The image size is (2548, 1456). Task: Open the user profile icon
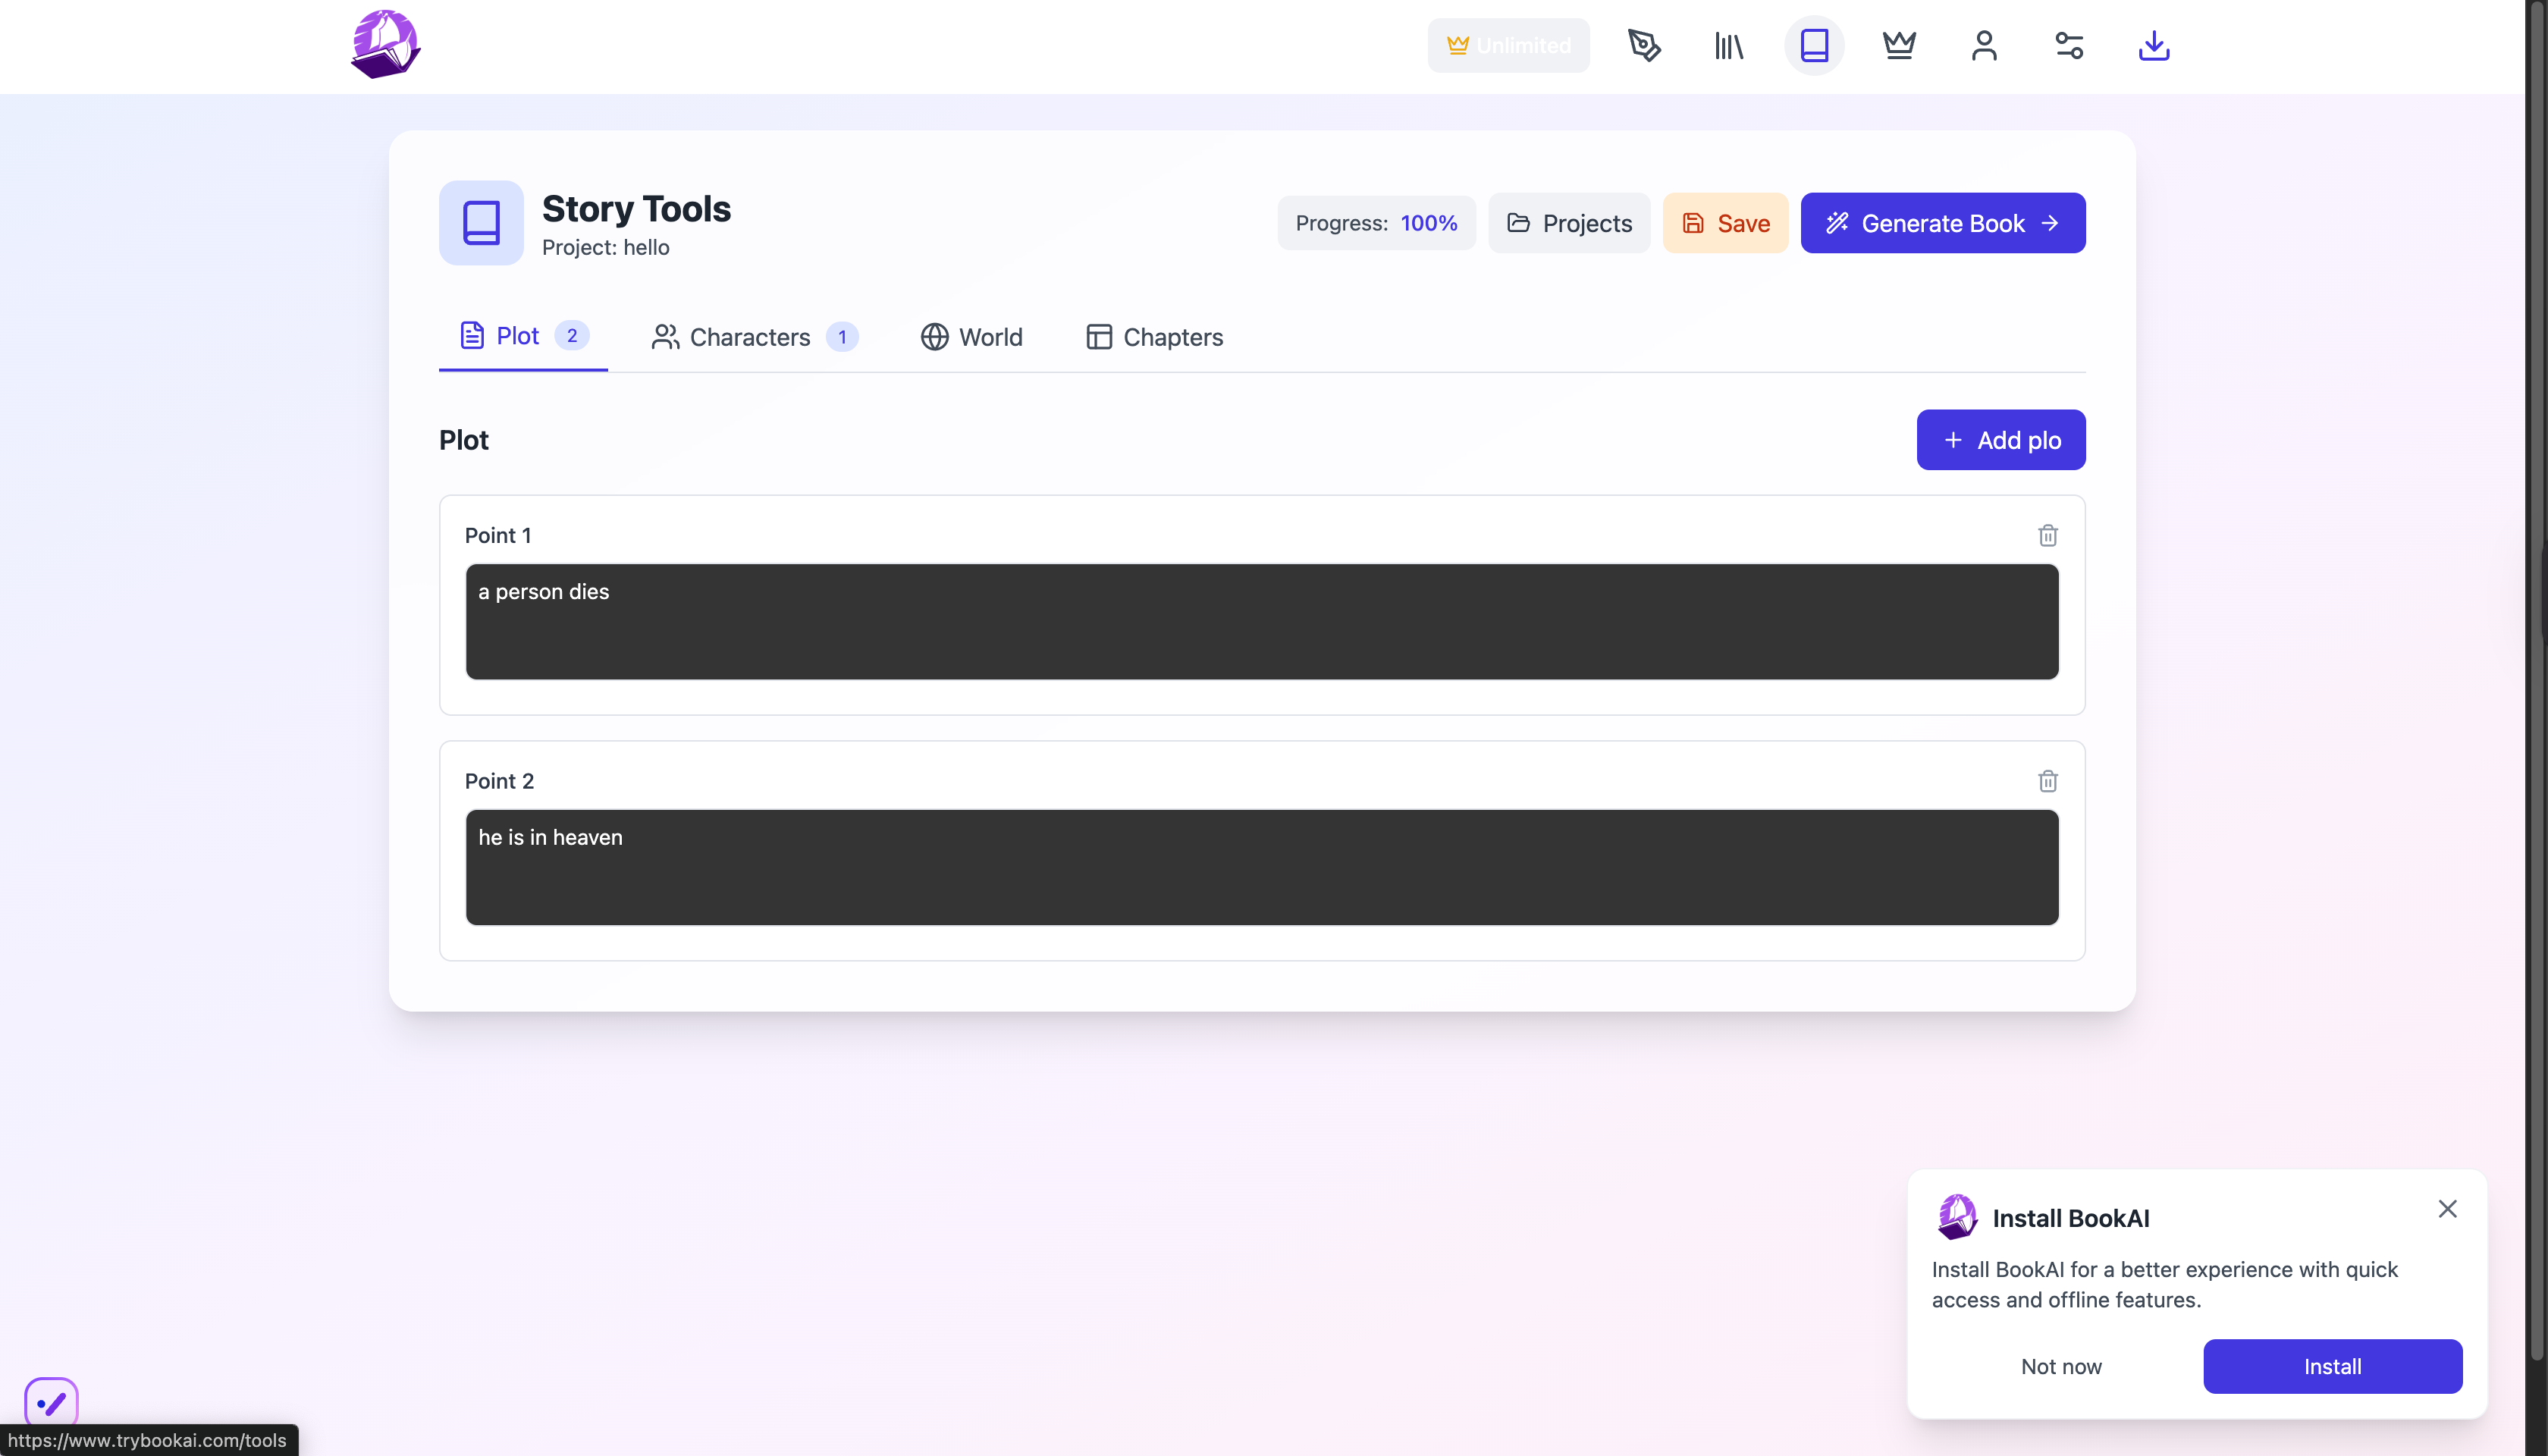1984,46
